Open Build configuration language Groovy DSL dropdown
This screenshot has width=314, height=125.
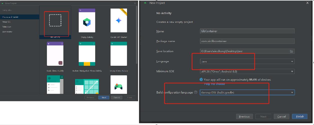(247, 92)
